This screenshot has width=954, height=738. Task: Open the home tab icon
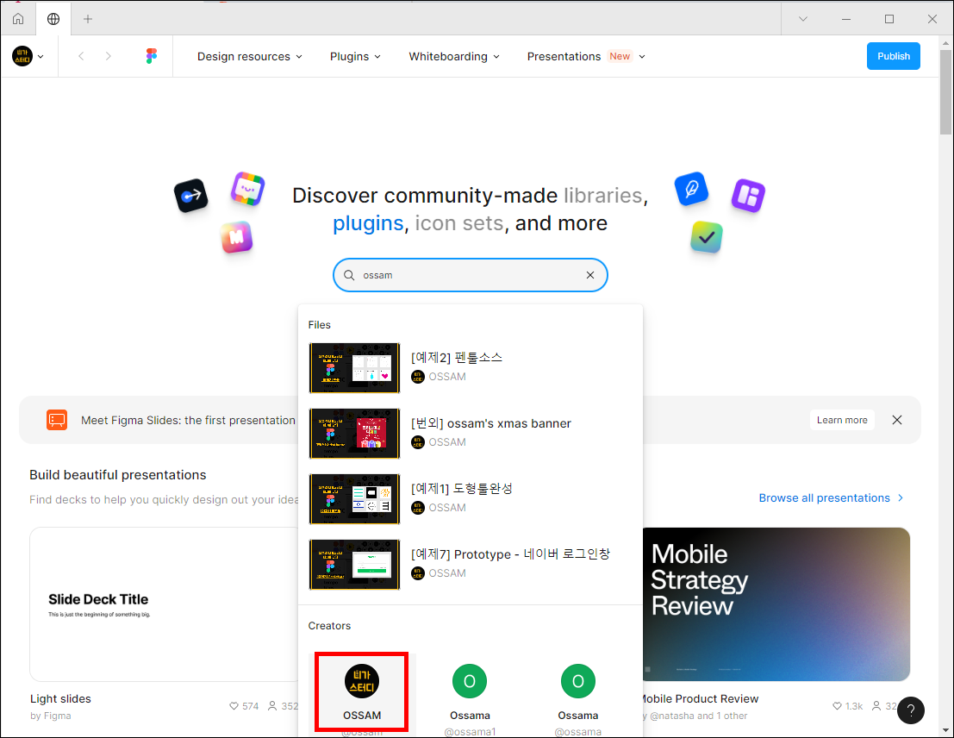(18, 19)
